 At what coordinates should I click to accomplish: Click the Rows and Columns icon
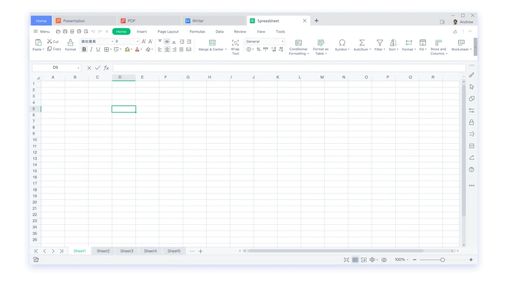438,43
